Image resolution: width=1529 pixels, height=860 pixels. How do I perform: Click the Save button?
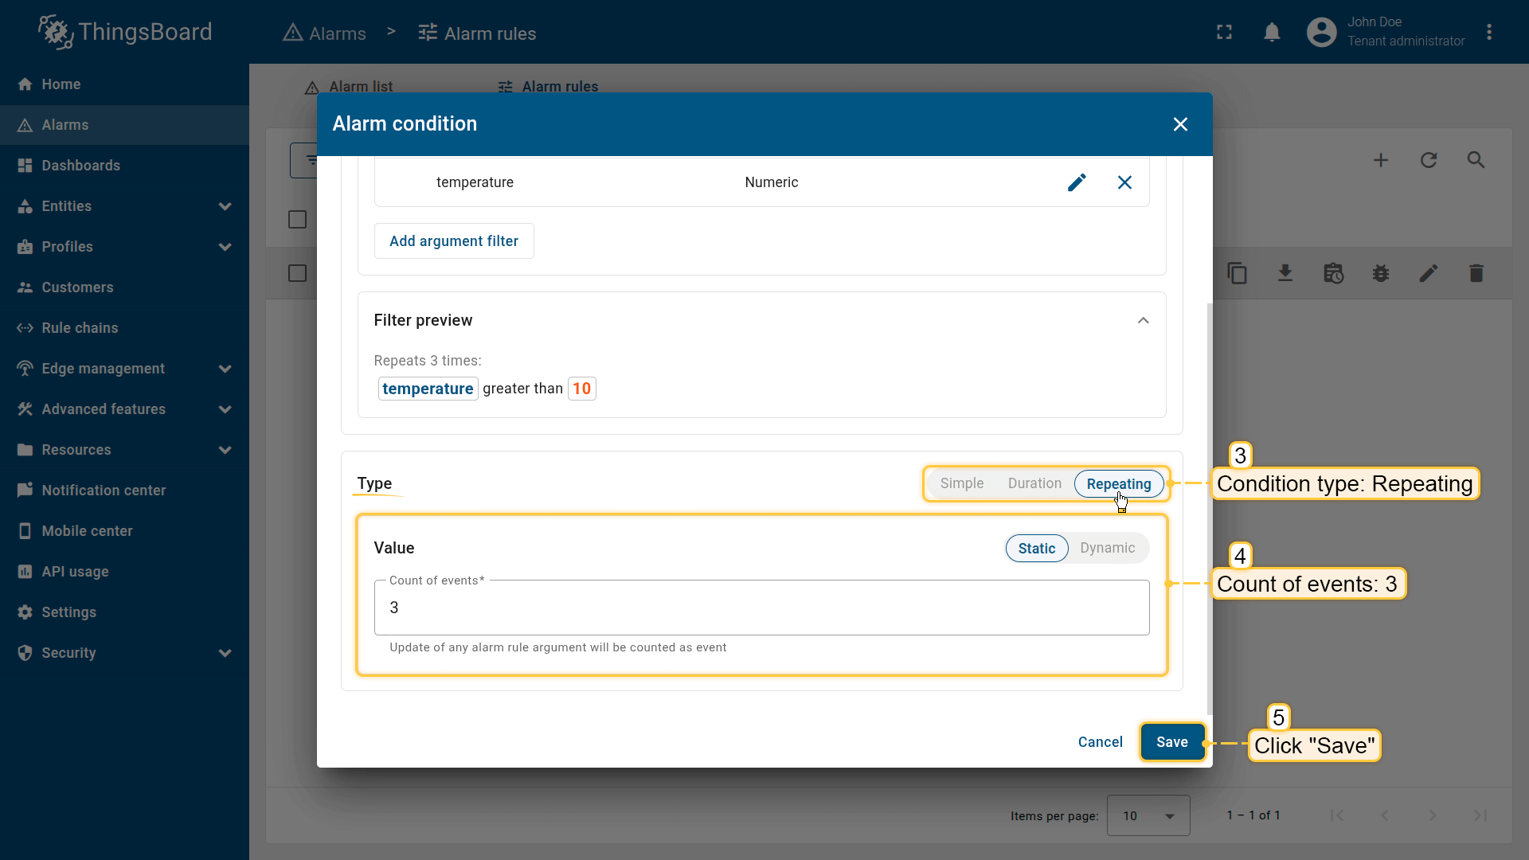(x=1171, y=742)
